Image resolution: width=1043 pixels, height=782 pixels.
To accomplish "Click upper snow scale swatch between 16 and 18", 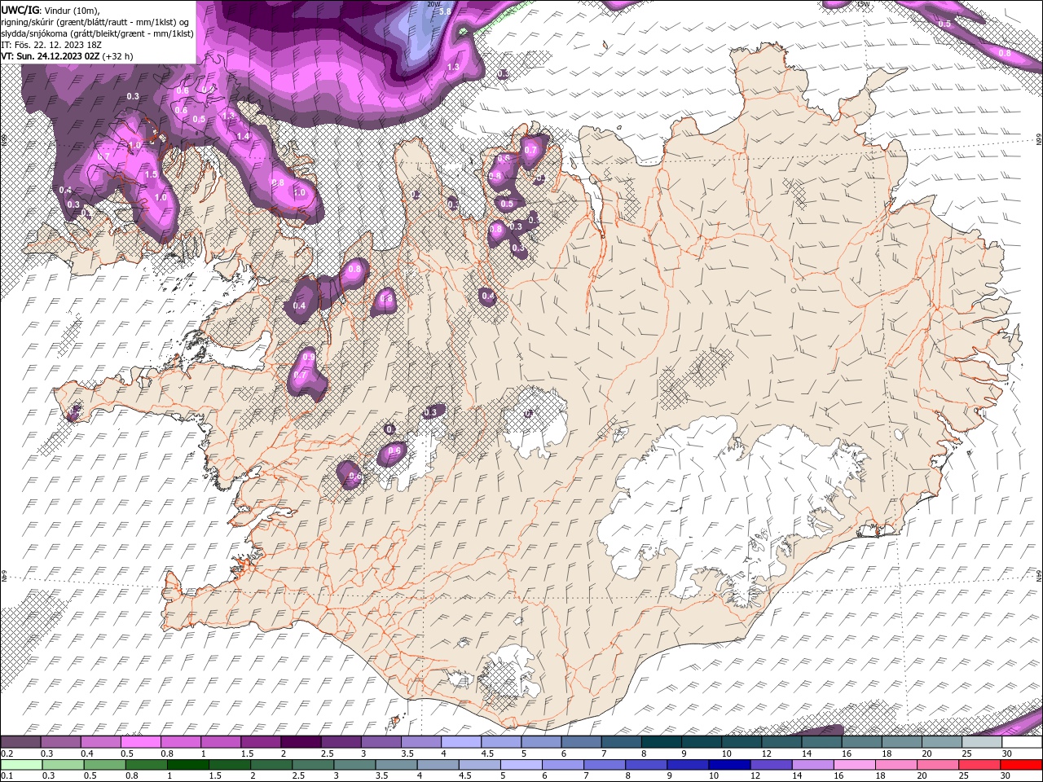I will [862, 741].
